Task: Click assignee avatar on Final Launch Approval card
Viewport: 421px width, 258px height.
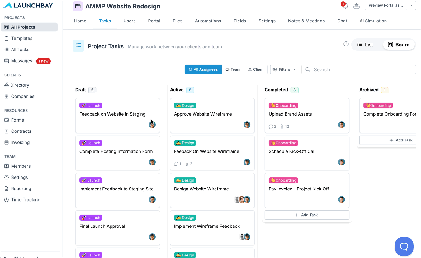Action: [x=152, y=237]
